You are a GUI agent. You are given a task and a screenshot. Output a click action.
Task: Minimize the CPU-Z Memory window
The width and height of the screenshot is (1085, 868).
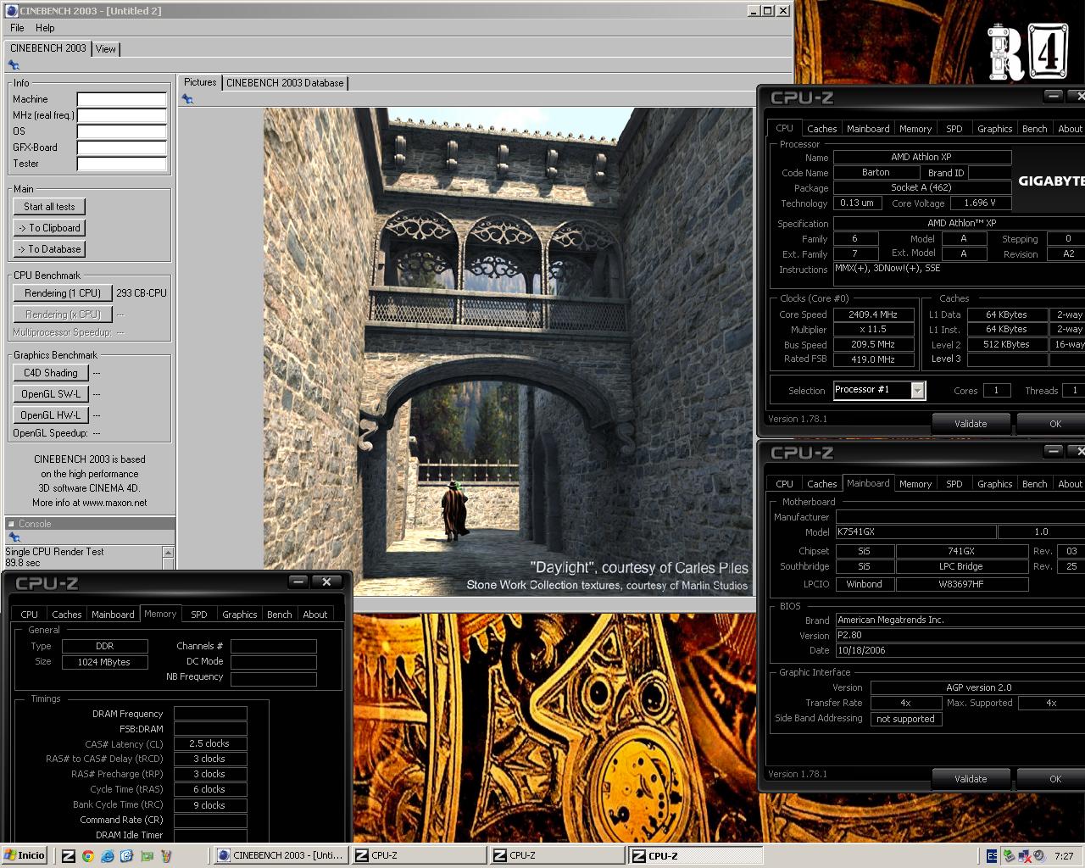(298, 581)
